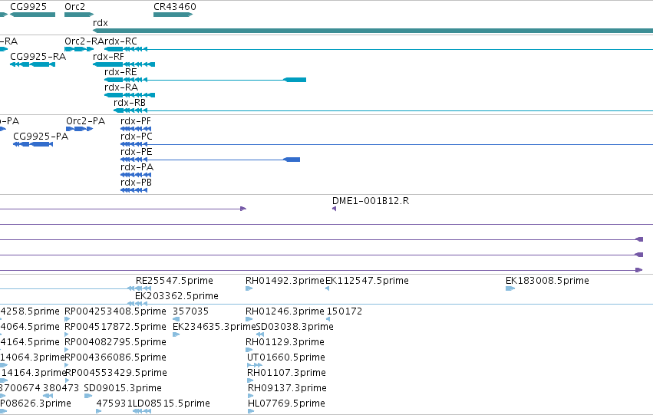Image resolution: width=653 pixels, height=415 pixels.
Task: Select the CG9925-PA coding region glyph
Action: click(33, 144)
